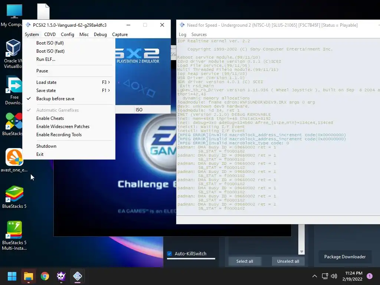The height and width of the screenshot is (285, 380).
Task: Open Log menu in console window
Action: (183, 35)
